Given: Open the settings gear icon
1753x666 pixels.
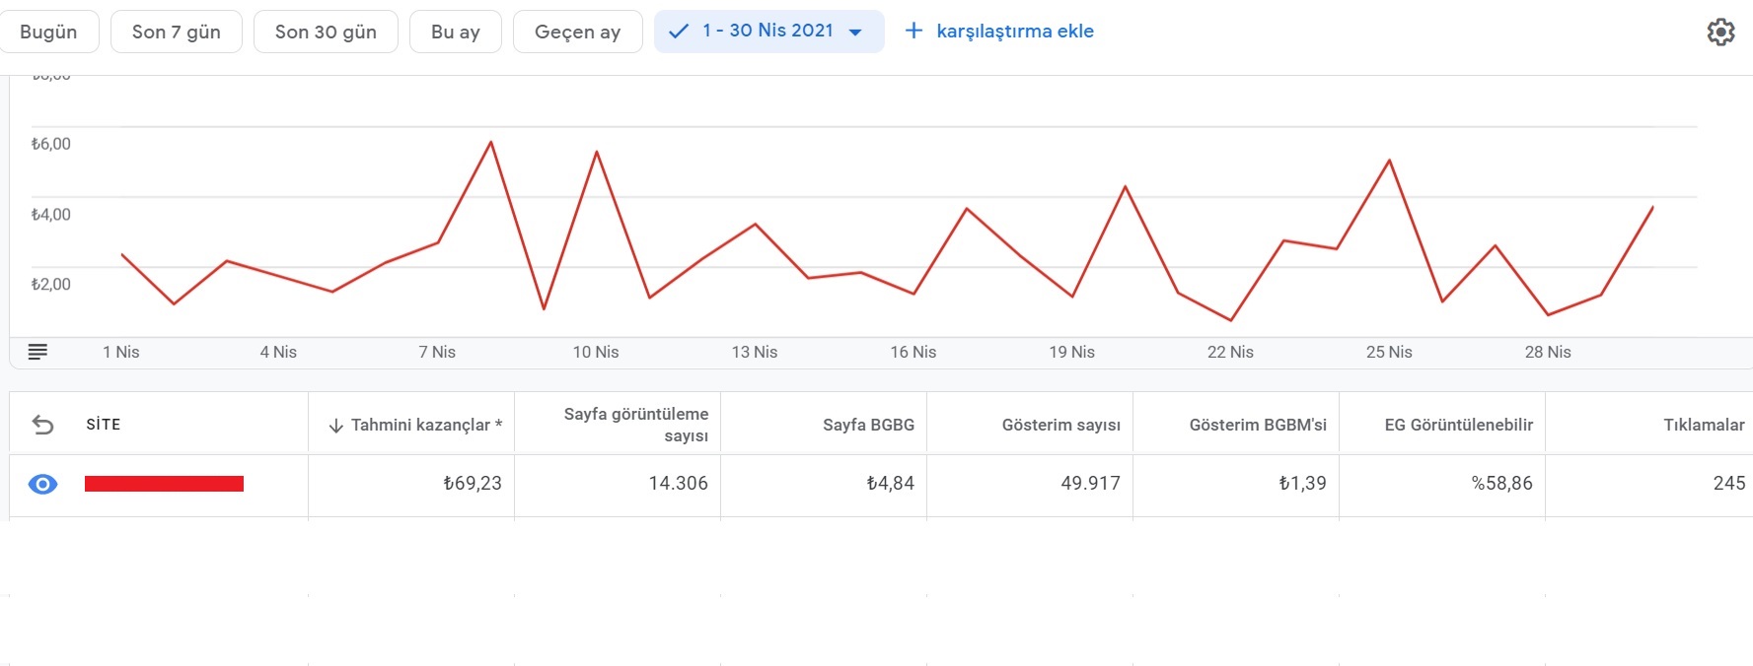Looking at the screenshot, I should [1720, 32].
